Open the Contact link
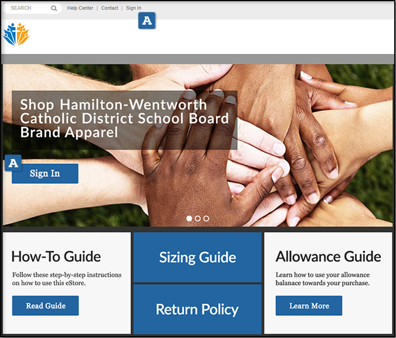396x338 pixels. (110, 8)
